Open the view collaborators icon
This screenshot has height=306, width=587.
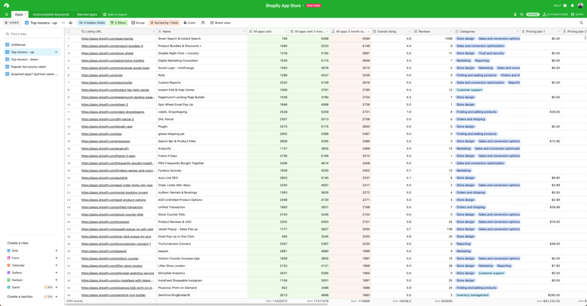pos(70,23)
